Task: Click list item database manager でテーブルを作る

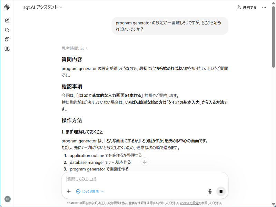Action: (x=100, y=162)
